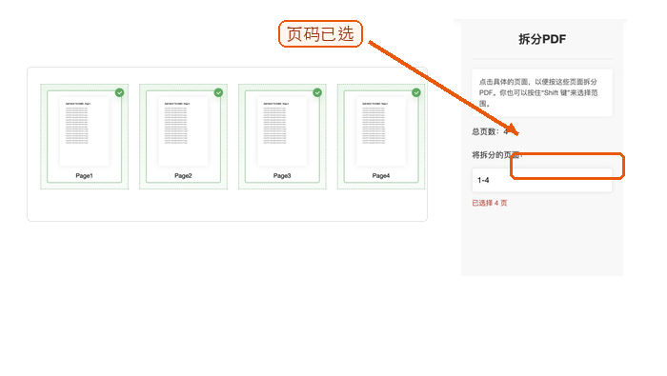Select the Page4 thumbnail
The width and height of the screenshot is (667, 376).
tap(381, 136)
